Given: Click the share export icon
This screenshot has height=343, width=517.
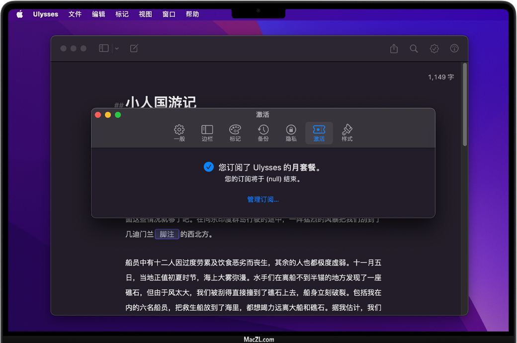Looking at the screenshot, I should point(394,48).
